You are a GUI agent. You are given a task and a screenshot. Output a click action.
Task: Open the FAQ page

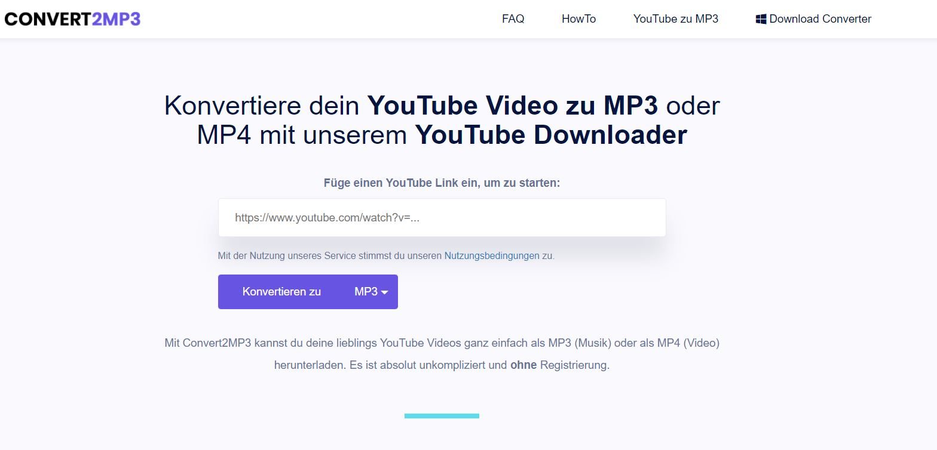pyautogui.click(x=513, y=19)
